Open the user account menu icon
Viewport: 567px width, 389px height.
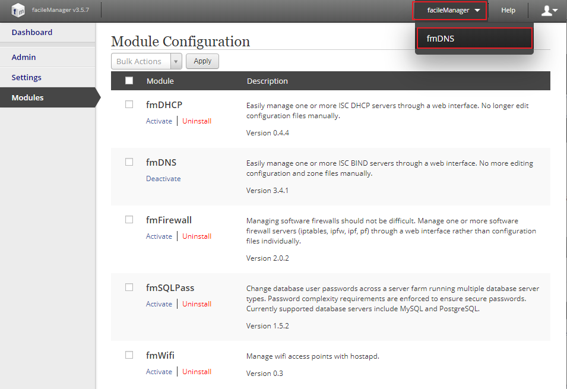point(549,11)
